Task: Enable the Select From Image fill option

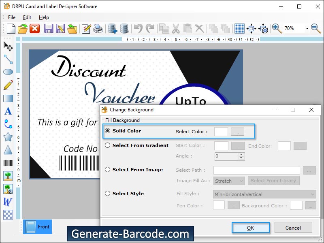Action: coord(107,170)
